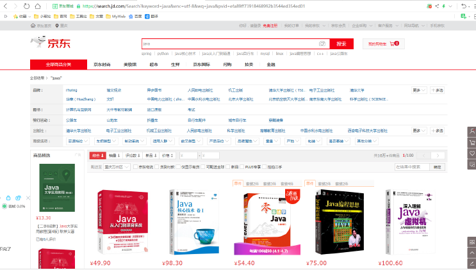Click the right sidebar heart favorites icon

tap(472, 155)
